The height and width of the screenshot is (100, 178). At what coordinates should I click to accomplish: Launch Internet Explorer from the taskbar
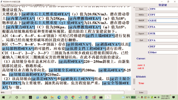(x=38, y=97)
